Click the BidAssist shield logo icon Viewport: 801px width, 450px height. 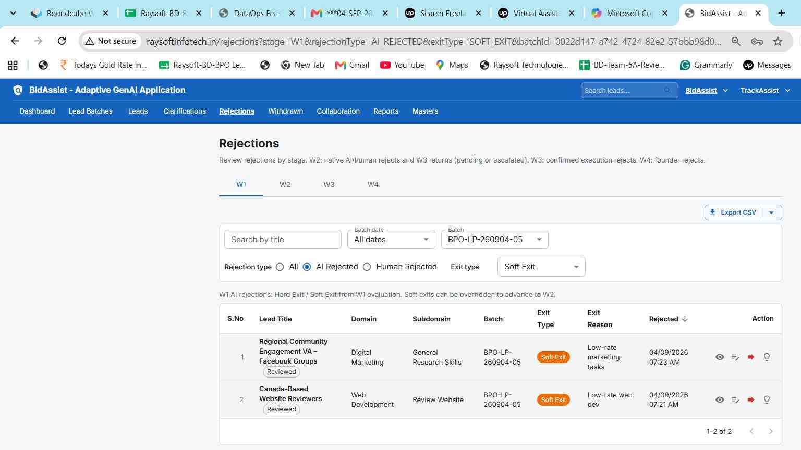pyautogui.click(x=18, y=90)
